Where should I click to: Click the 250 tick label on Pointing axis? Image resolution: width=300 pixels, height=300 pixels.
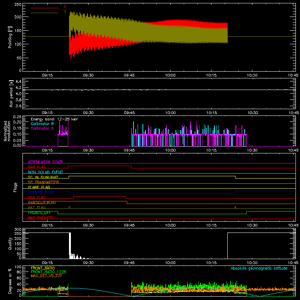tap(18, 4)
